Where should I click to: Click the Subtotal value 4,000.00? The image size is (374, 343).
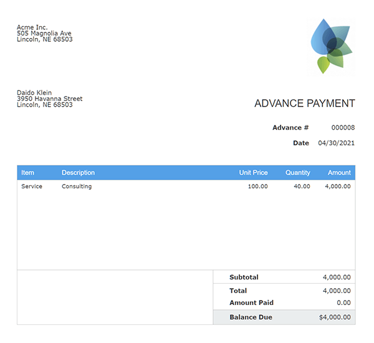tap(337, 277)
